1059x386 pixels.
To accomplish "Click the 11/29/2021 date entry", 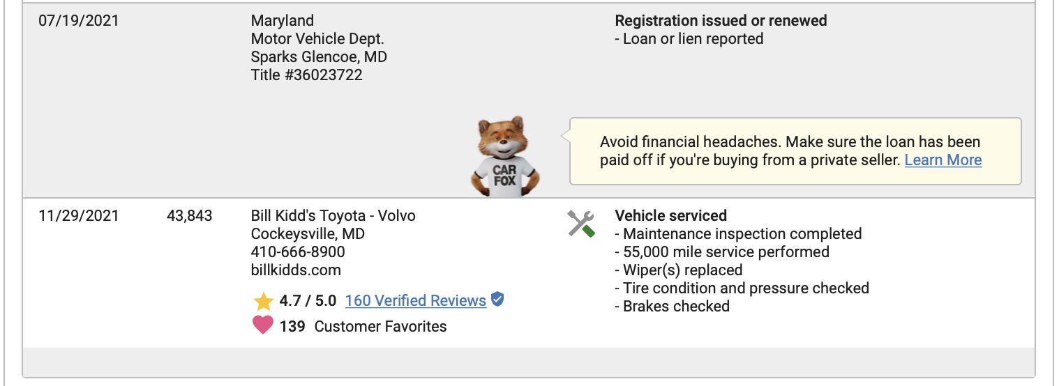I will pyautogui.click(x=79, y=216).
